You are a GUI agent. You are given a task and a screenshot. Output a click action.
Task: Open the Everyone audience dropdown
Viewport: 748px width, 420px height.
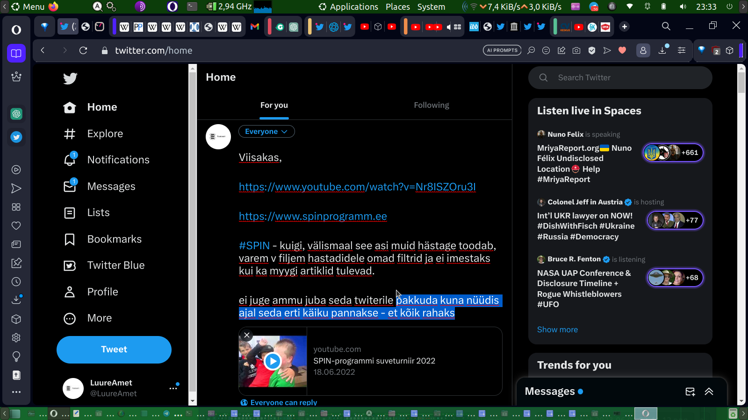(266, 132)
